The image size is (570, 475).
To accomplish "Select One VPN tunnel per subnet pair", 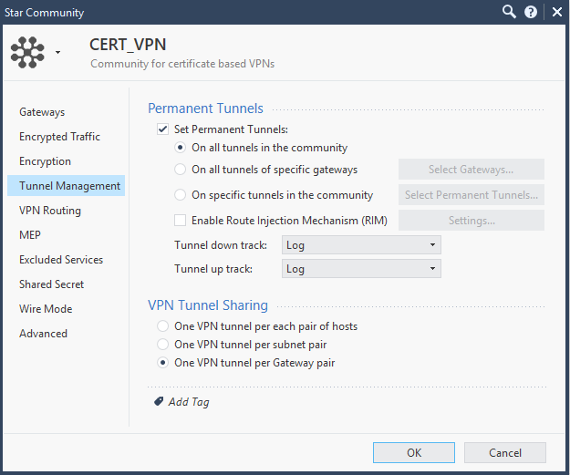I will (x=163, y=345).
